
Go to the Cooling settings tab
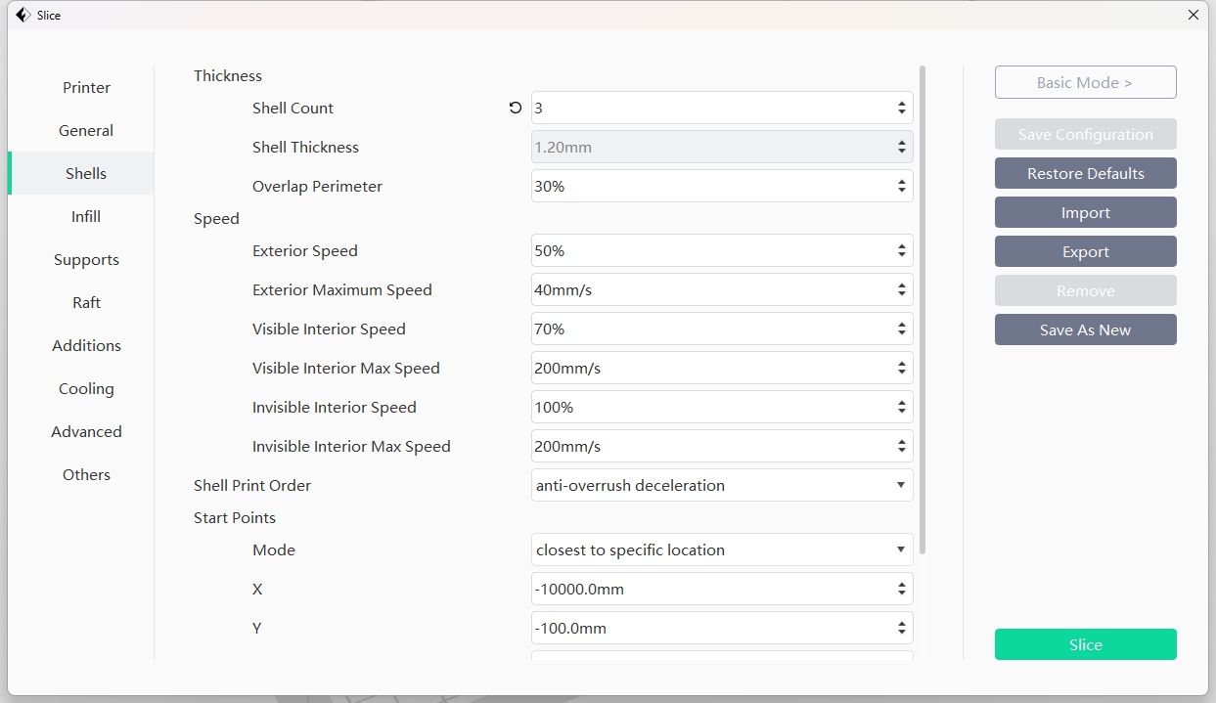[x=86, y=389]
